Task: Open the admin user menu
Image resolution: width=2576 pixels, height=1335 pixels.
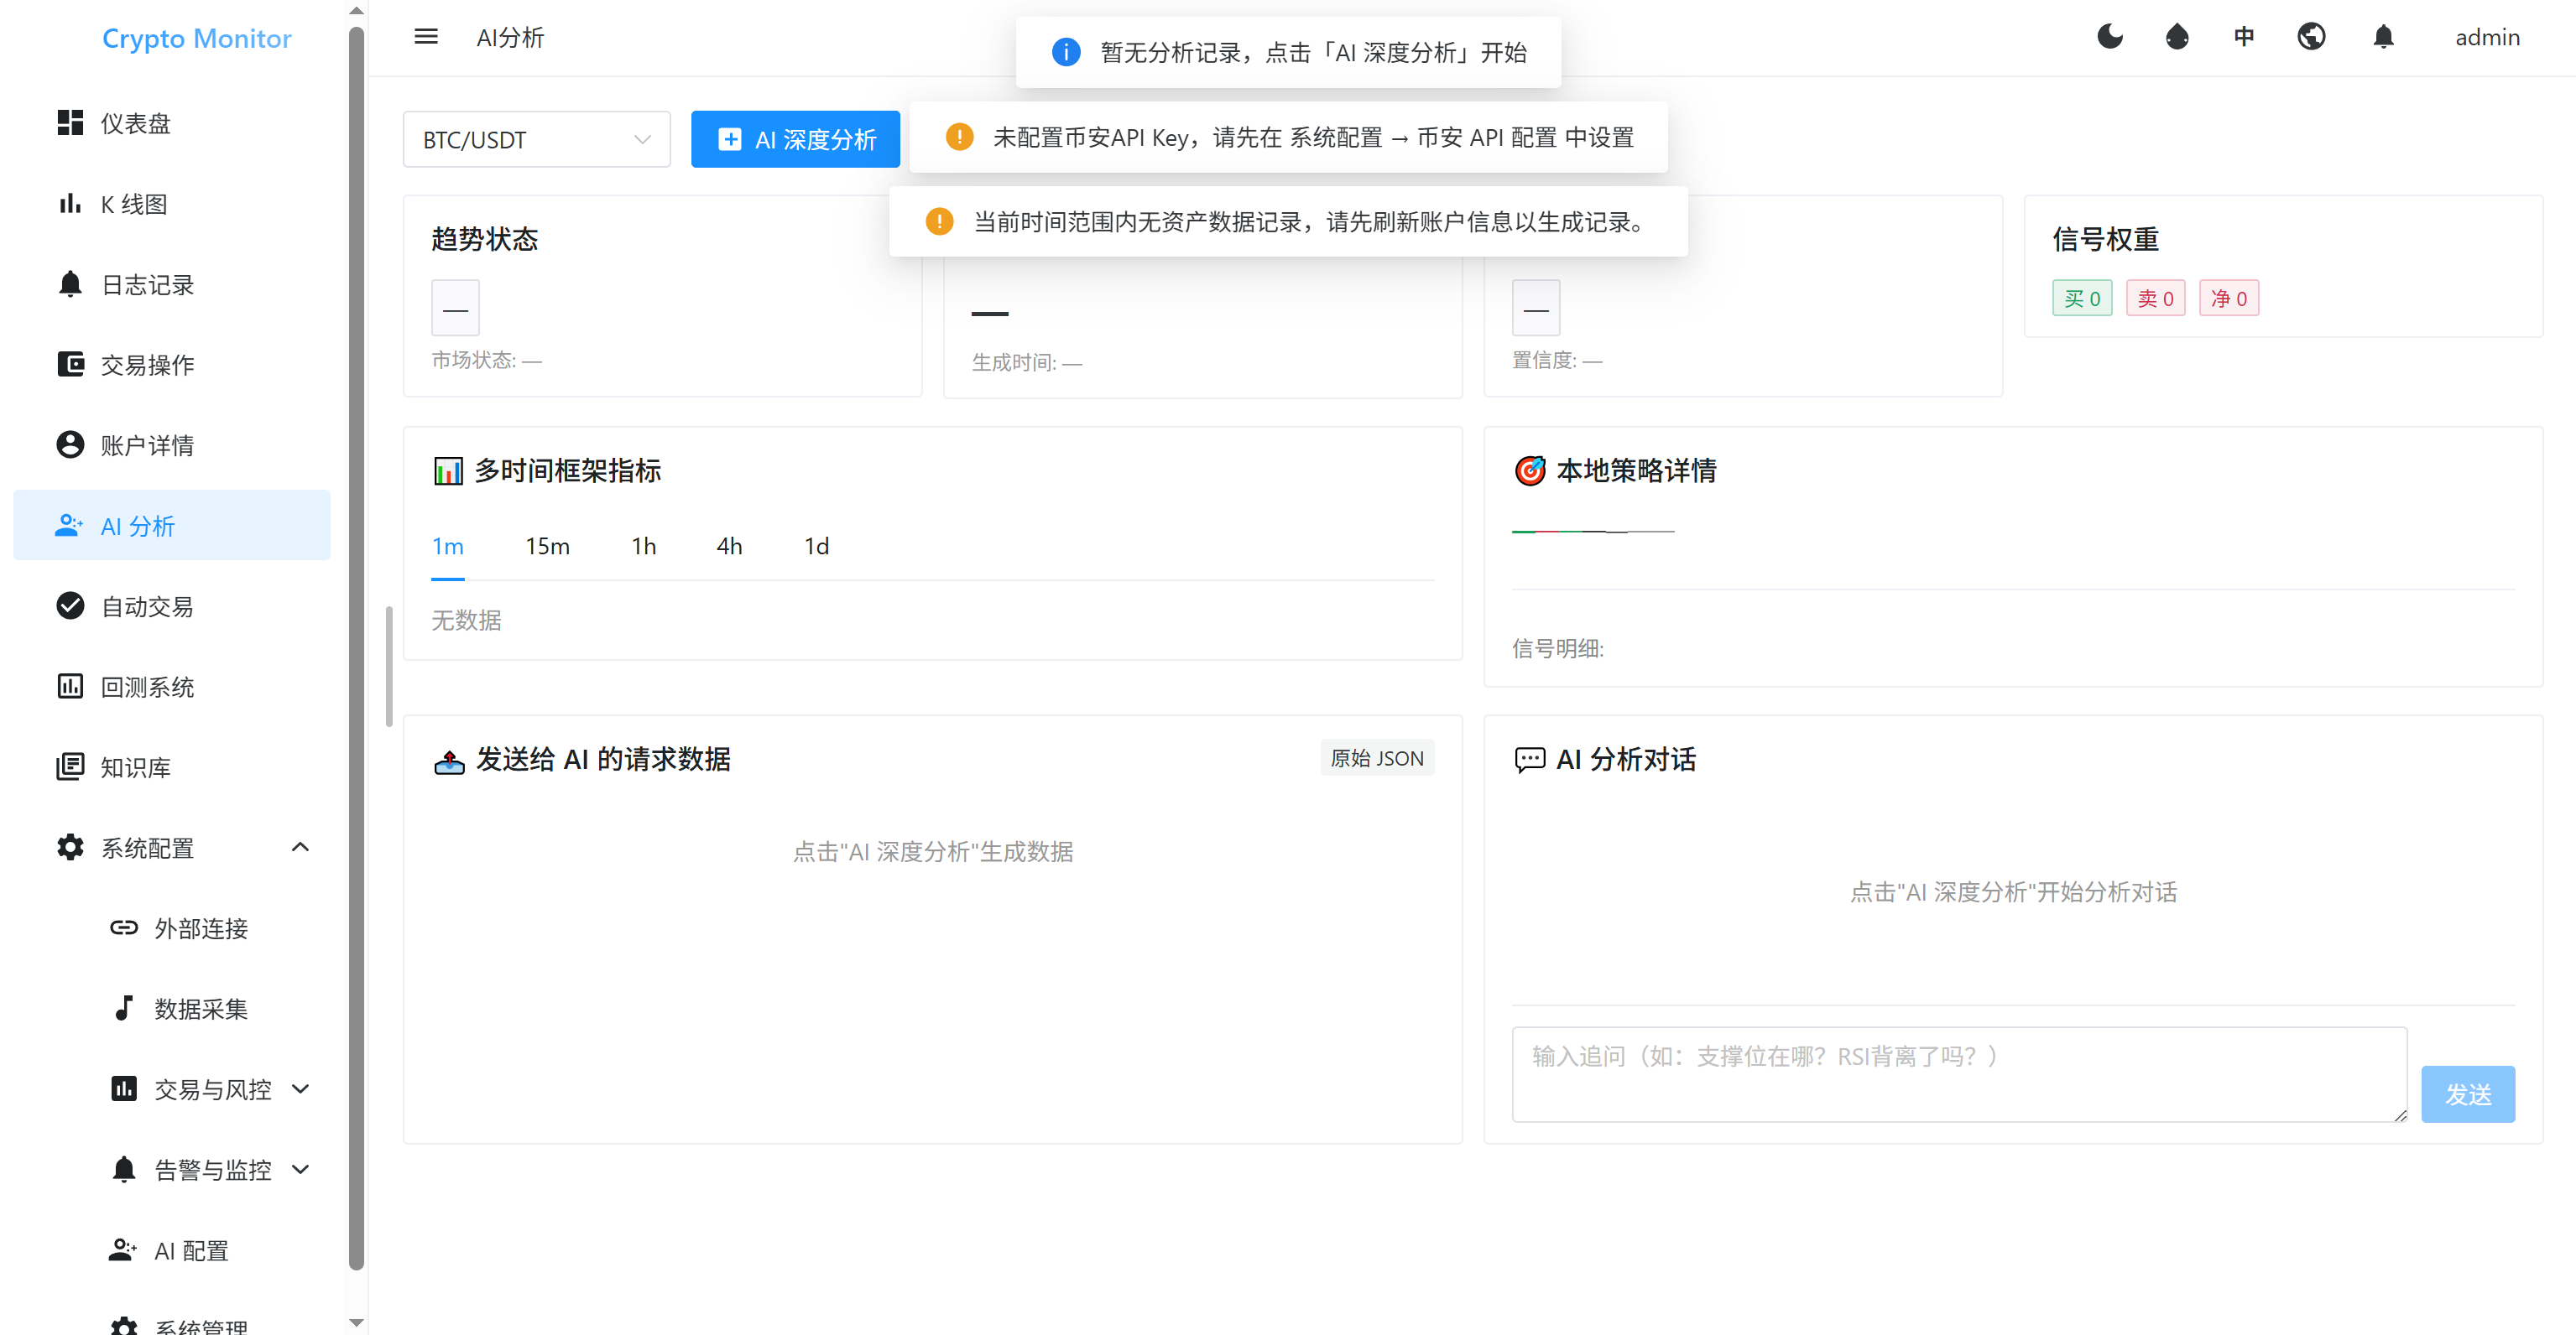Action: [2487, 37]
